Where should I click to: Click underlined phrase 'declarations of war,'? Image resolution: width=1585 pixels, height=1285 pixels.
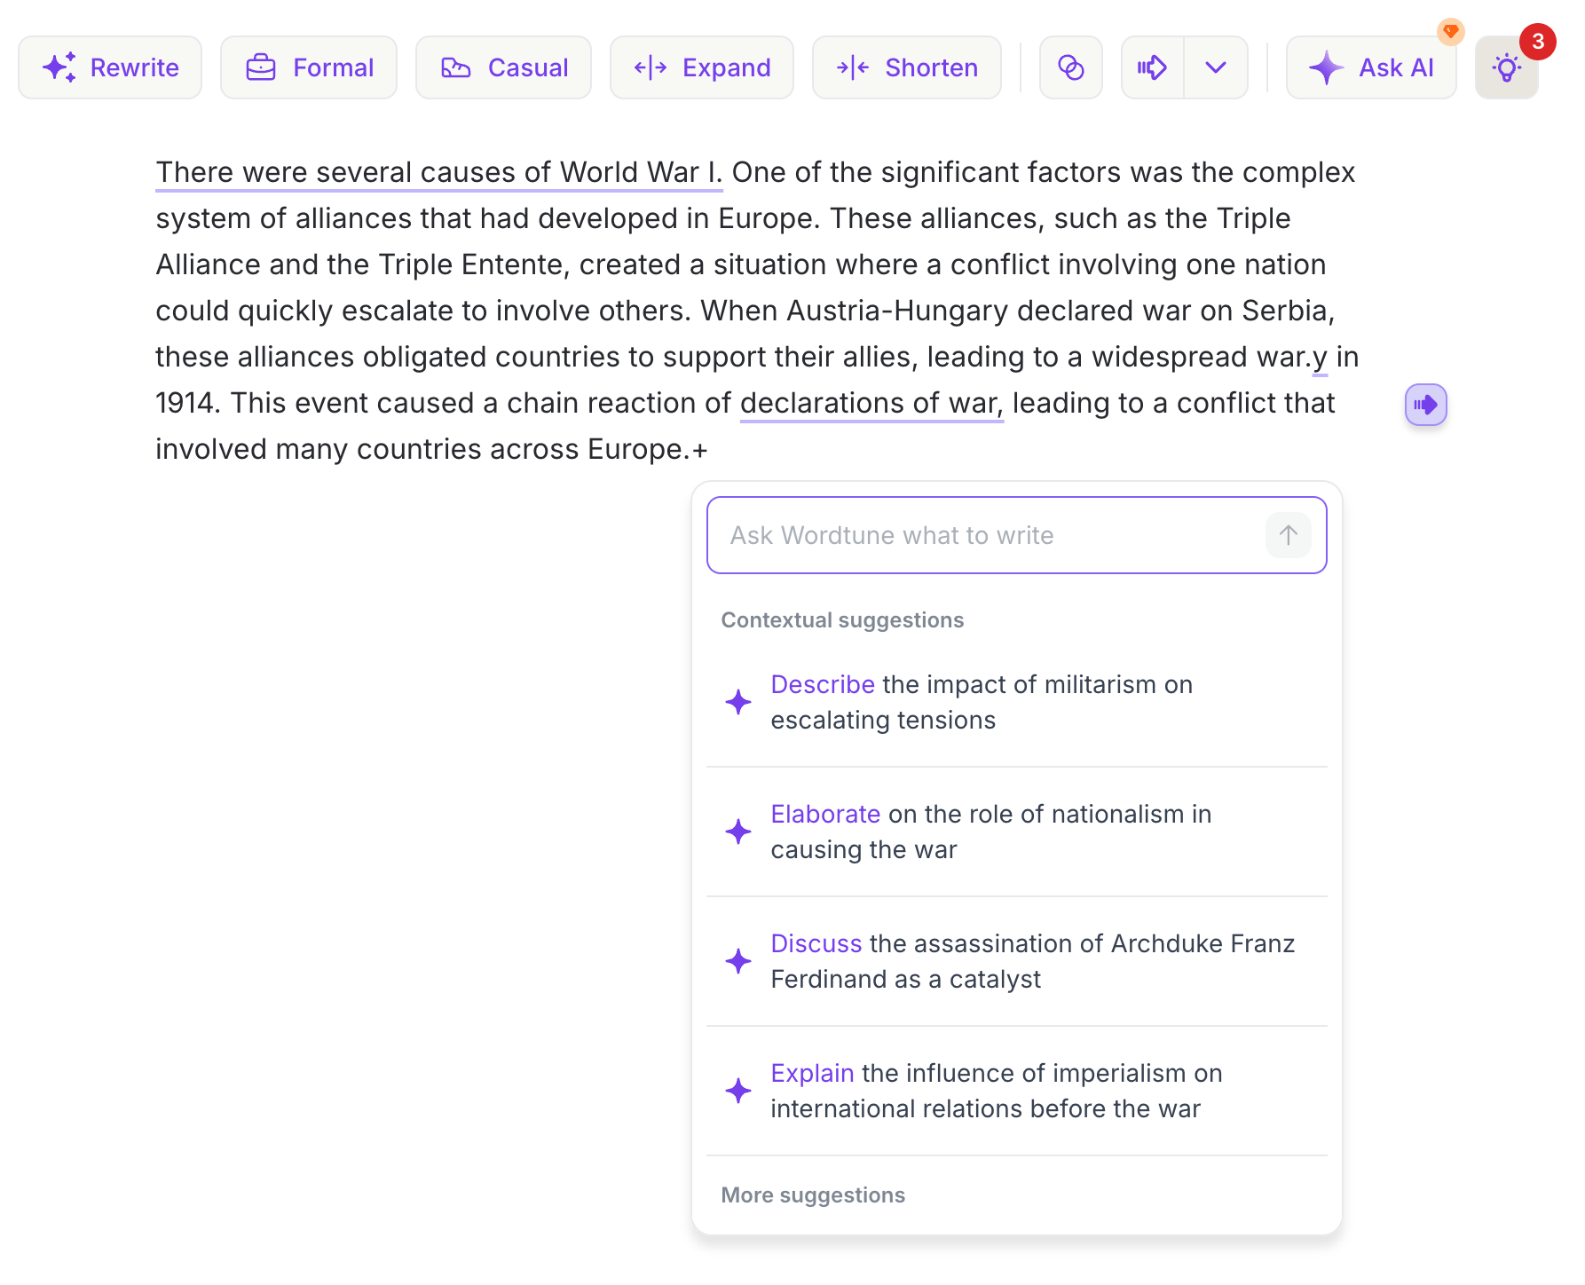click(x=871, y=403)
